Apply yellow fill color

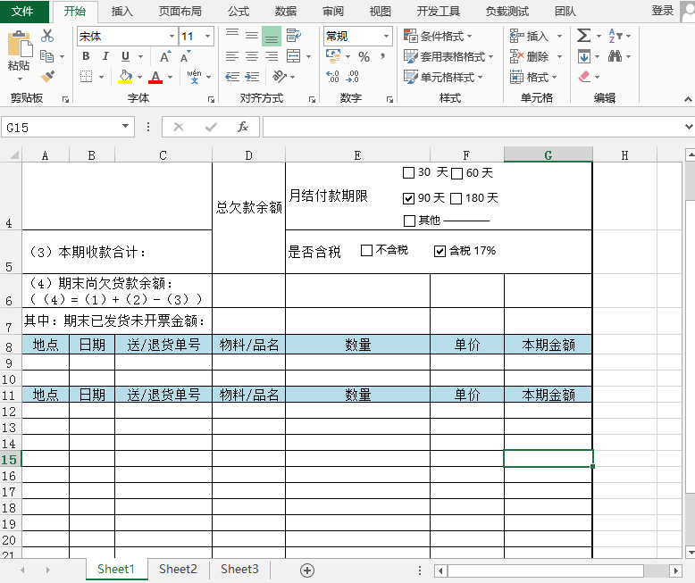tap(125, 77)
